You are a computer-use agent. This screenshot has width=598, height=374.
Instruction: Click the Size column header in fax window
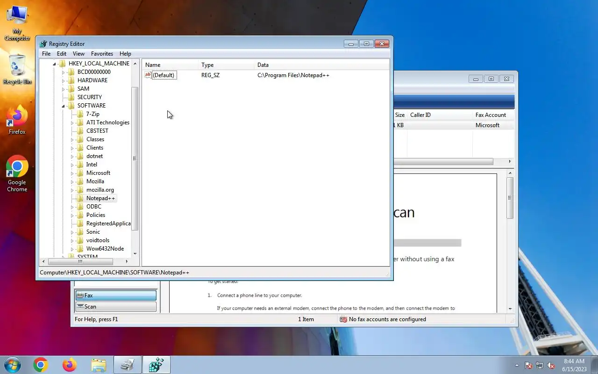coord(400,115)
